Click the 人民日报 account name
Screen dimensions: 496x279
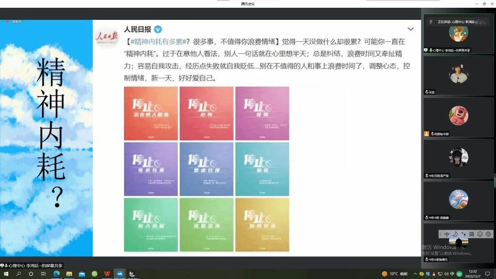click(138, 30)
